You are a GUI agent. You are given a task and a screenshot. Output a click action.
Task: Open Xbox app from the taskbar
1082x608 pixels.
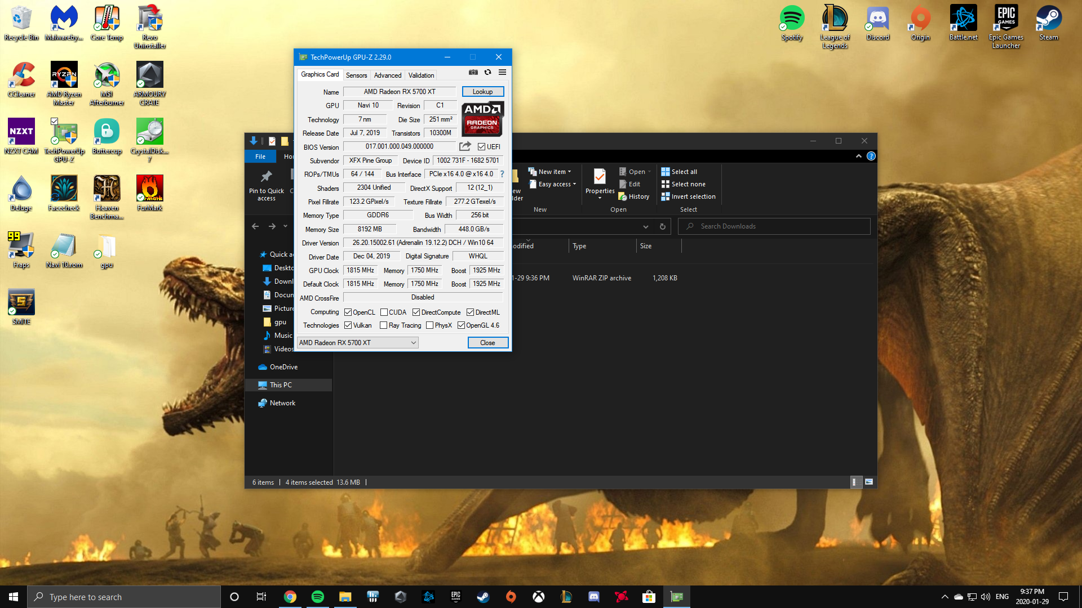pyautogui.click(x=538, y=597)
